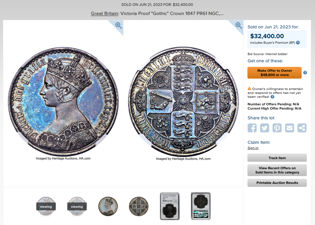Click the Track Item button
Viewport: 315px width, 225px height.
277,158
